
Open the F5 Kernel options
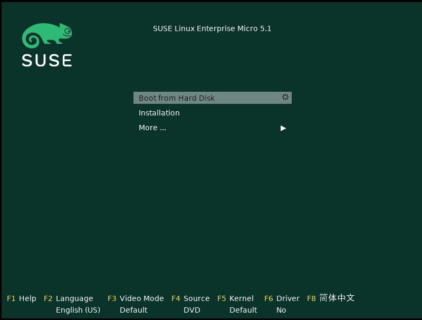(x=235, y=298)
